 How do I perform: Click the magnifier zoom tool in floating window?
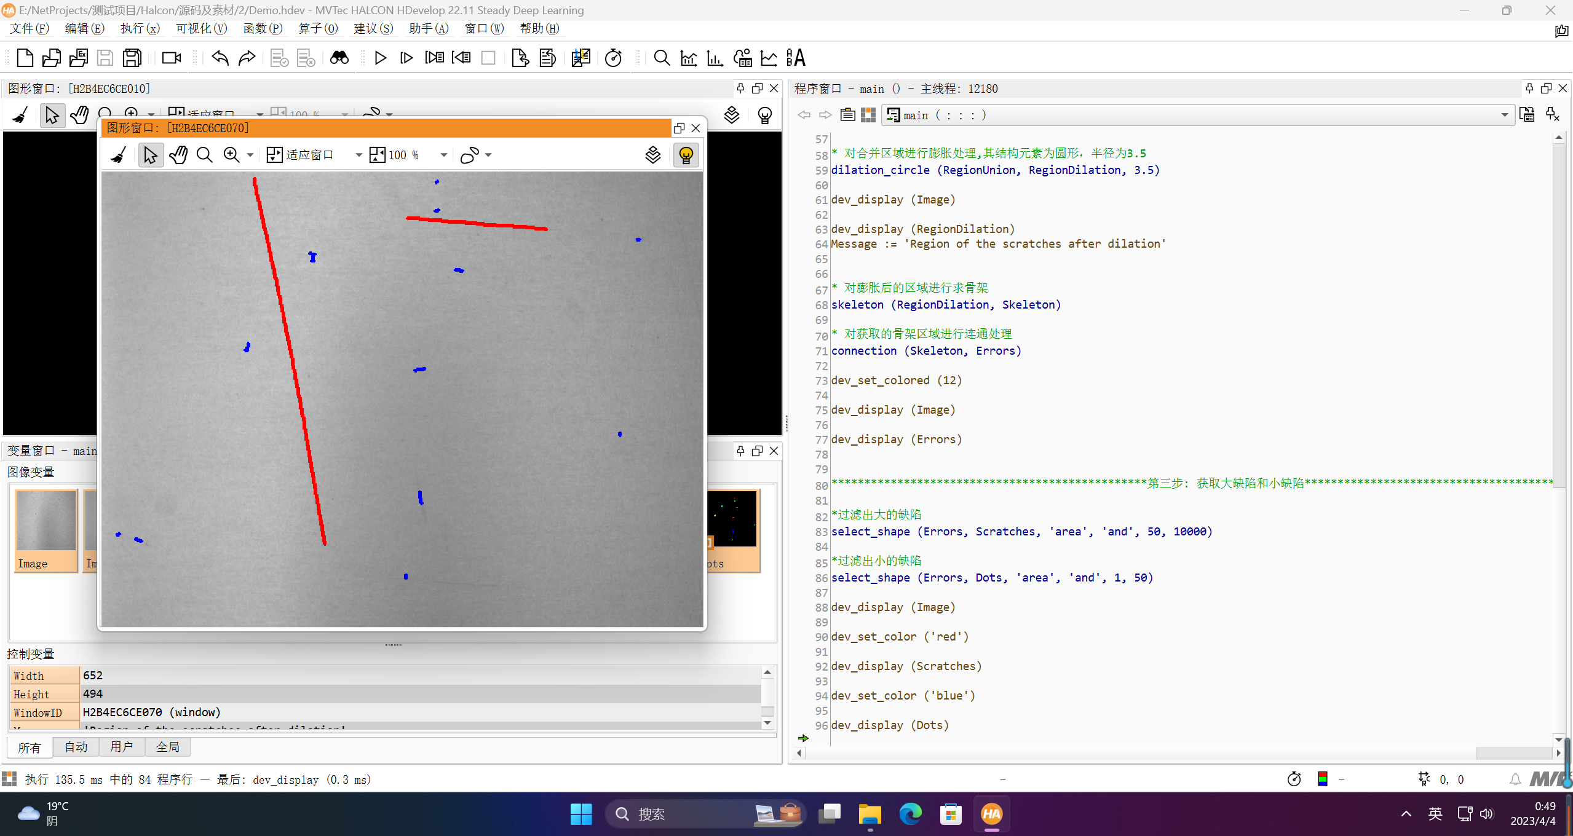(x=204, y=155)
